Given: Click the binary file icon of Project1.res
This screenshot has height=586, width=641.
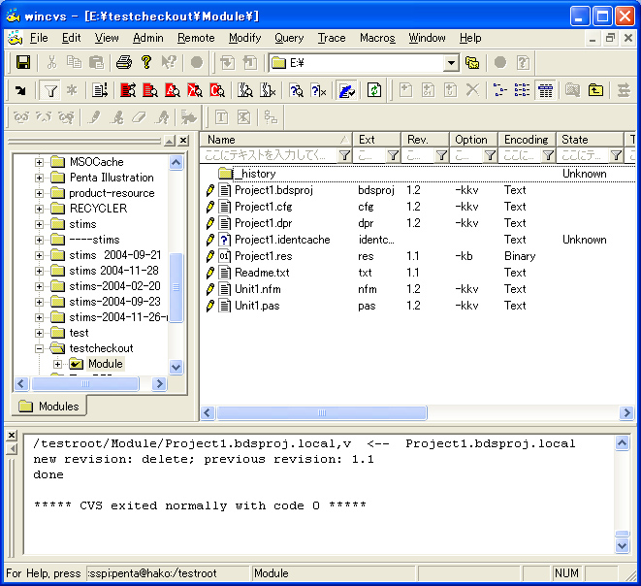Looking at the screenshot, I should (x=224, y=256).
